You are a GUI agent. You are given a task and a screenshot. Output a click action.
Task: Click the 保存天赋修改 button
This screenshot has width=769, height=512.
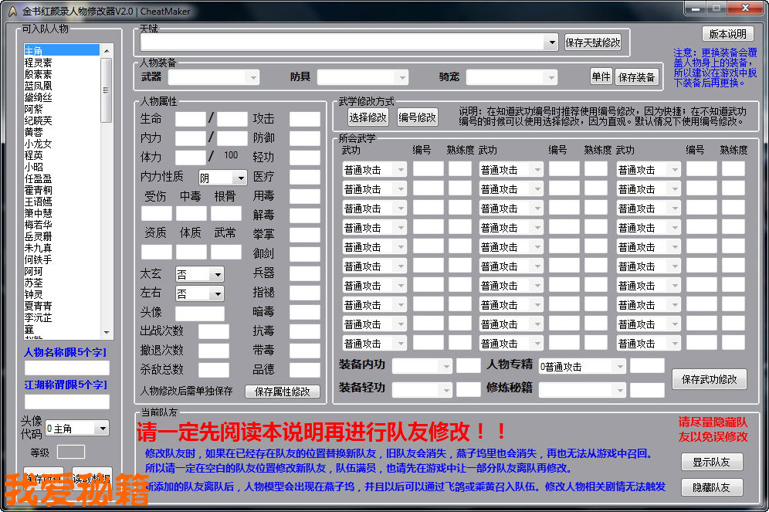(592, 42)
